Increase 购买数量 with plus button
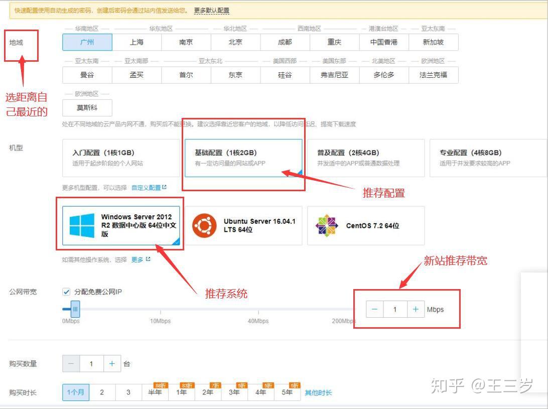This screenshot has width=548, height=409. coord(112,363)
